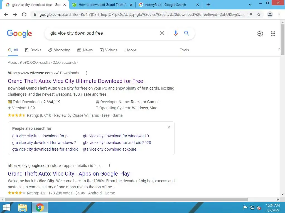
Task: Reload the current page
Action: [x=24, y=14]
